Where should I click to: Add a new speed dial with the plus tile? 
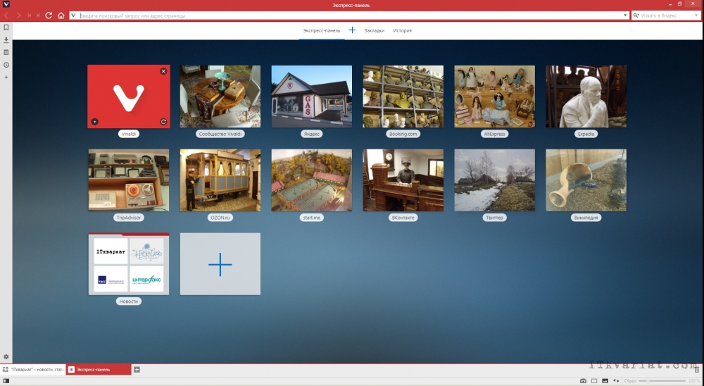(x=220, y=263)
